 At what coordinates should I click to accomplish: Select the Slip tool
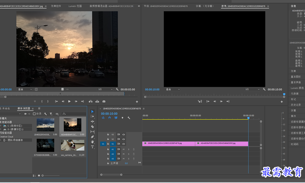coord(92,132)
